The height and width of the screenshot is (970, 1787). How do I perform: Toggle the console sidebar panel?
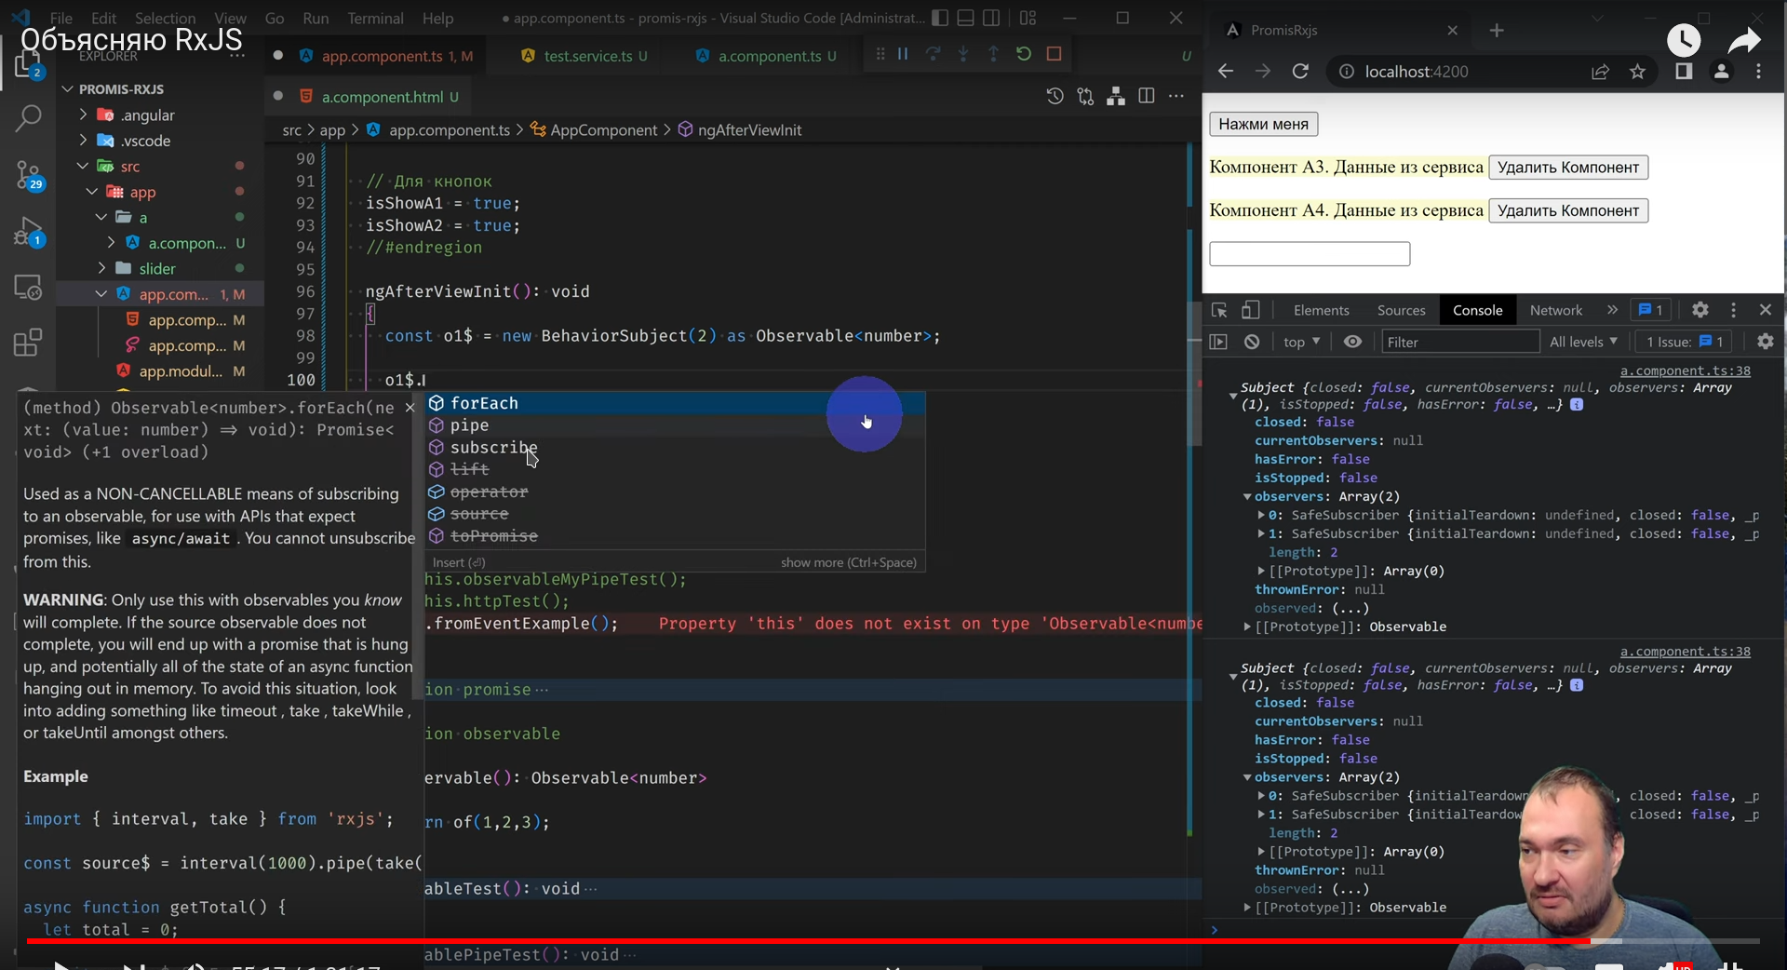(x=1218, y=343)
